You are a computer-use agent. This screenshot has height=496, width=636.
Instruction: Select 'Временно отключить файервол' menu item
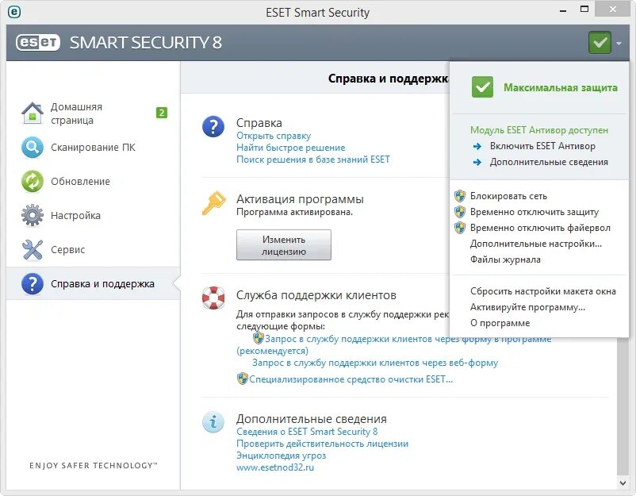click(540, 228)
